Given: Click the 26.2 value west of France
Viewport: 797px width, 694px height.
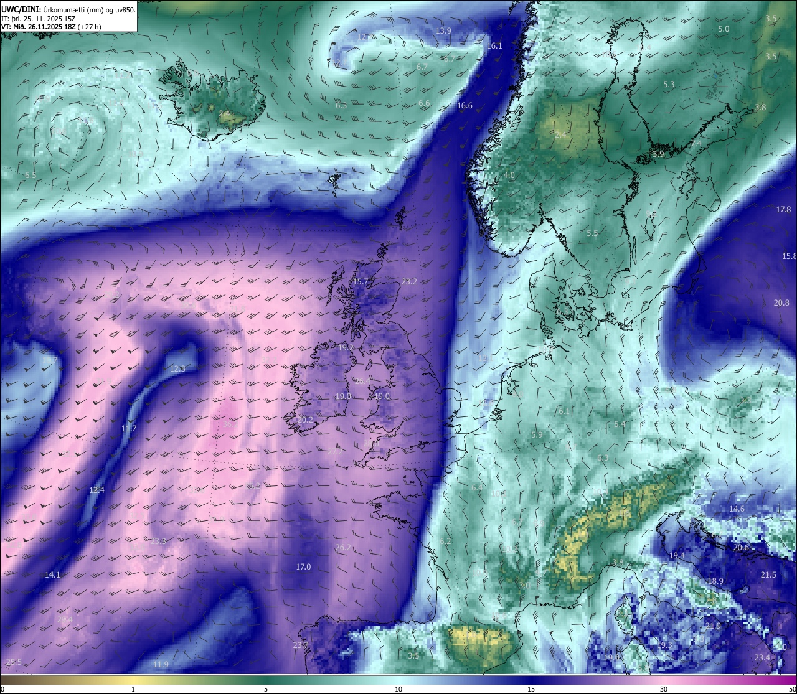Looking at the screenshot, I should click(343, 548).
